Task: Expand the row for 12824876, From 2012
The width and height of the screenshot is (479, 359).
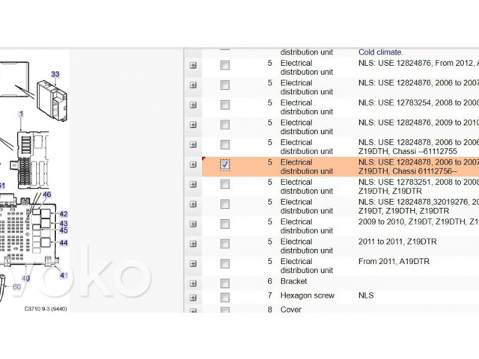Action: coord(193,65)
